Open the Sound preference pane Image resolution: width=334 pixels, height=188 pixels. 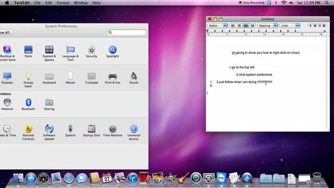tap(134, 78)
